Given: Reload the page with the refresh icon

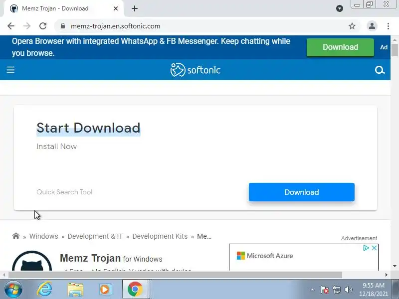Looking at the screenshot, I should (43, 26).
